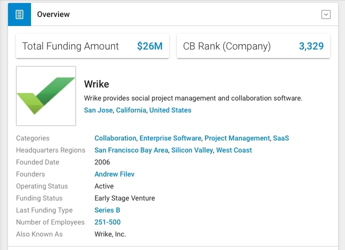Screen dimensions: 345x250
Task: Select the Wrike company name heading
Action: (x=96, y=84)
